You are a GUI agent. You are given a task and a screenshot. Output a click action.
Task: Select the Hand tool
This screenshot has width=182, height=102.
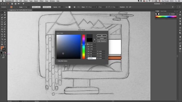click(x=2, y=44)
